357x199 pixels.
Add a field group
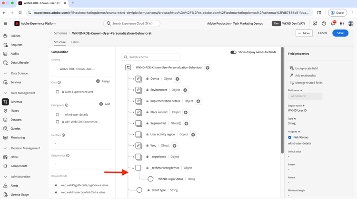105,104
